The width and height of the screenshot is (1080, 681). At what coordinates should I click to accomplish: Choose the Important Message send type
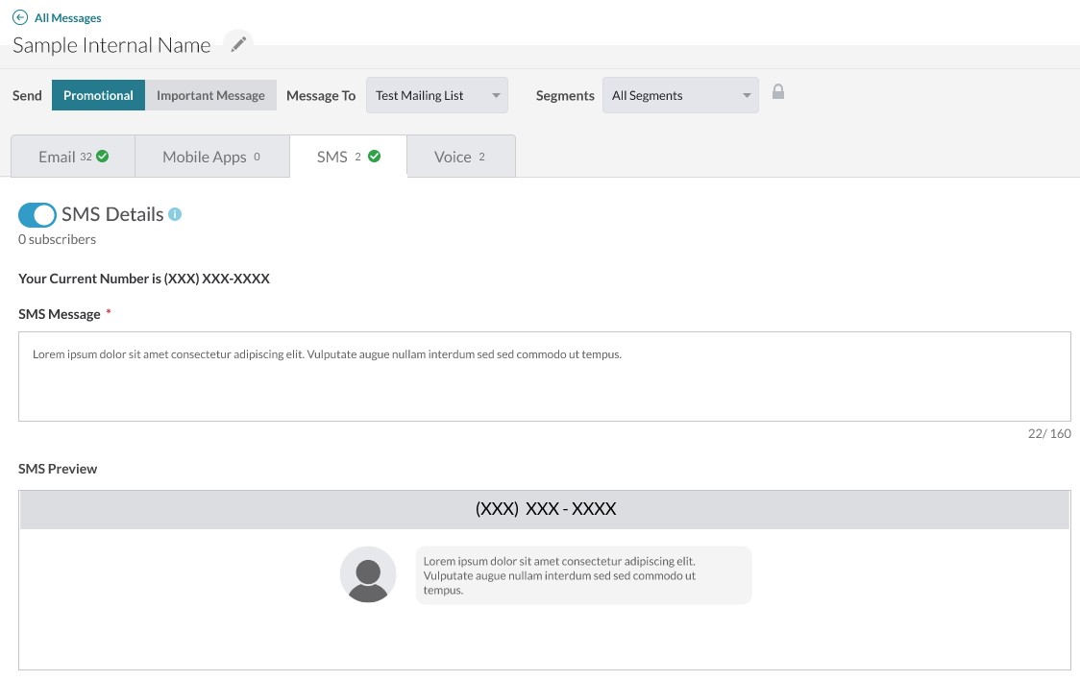[x=210, y=95]
